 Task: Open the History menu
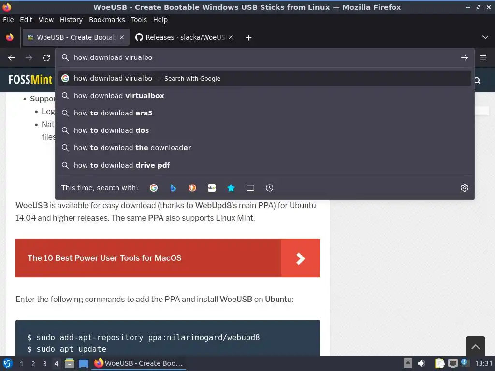coord(72,20)
